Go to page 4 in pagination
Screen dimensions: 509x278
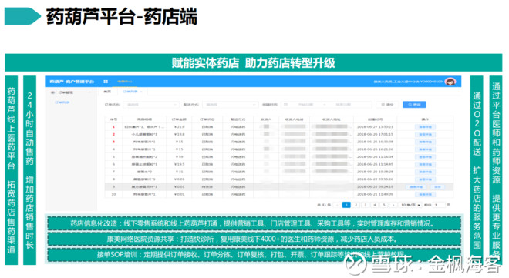pos(375,205)
